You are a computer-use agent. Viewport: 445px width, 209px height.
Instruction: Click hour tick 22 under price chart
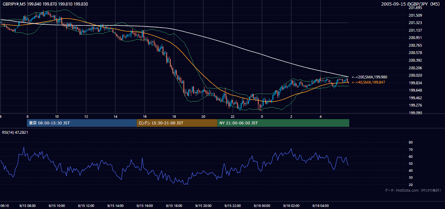coord(233,117)
